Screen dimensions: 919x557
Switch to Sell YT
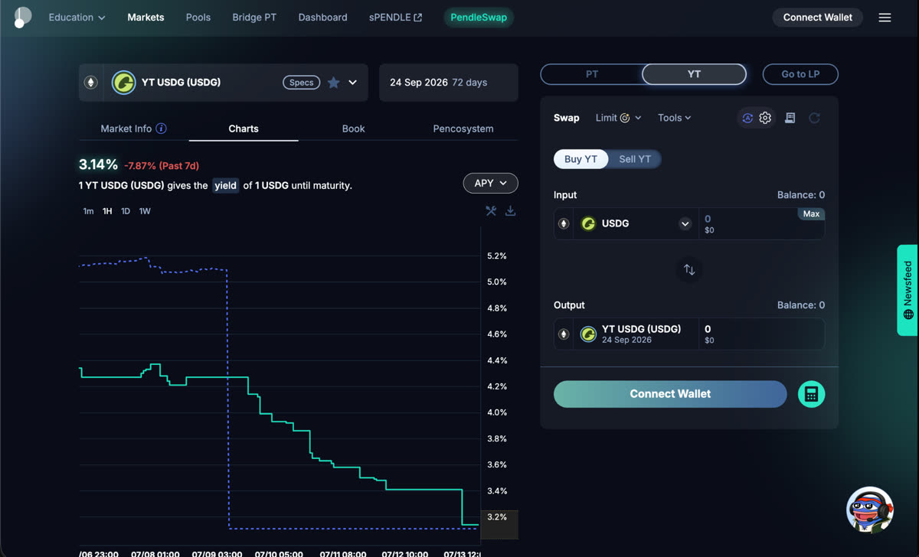click(635, 159)
